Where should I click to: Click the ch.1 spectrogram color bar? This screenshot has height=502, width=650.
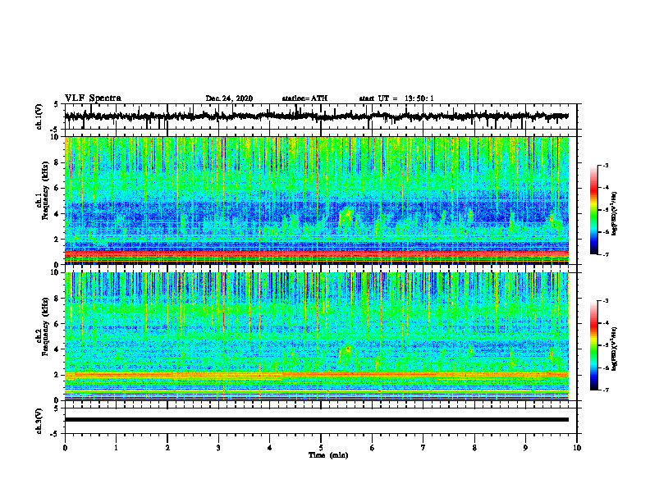594,210
